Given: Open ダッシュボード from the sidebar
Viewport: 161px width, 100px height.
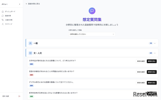Looking at the screenshot, I should pyautogui.click(x=10, y=12).
